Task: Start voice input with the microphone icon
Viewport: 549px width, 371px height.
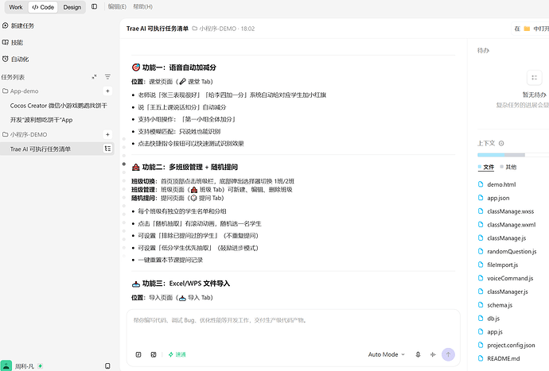Action: click(418, 354)
